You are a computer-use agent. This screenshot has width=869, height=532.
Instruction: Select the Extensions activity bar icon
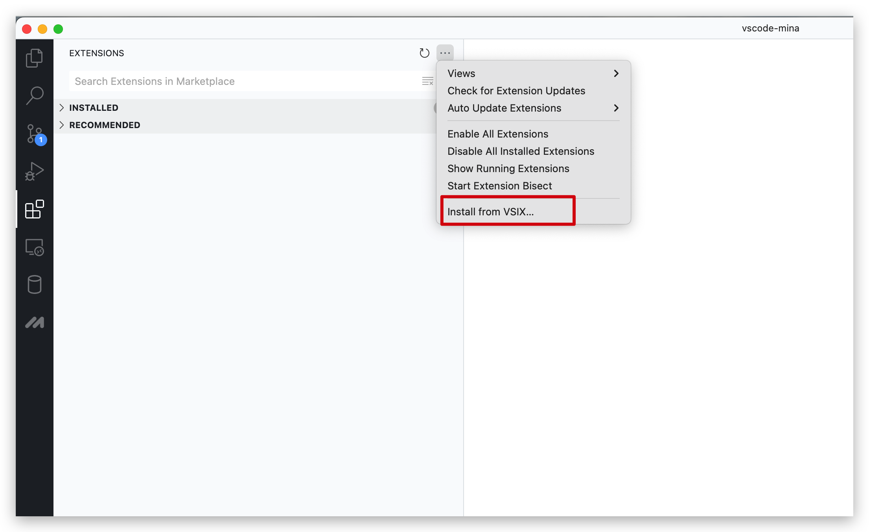pyautogui.click(x=34, y=209)
